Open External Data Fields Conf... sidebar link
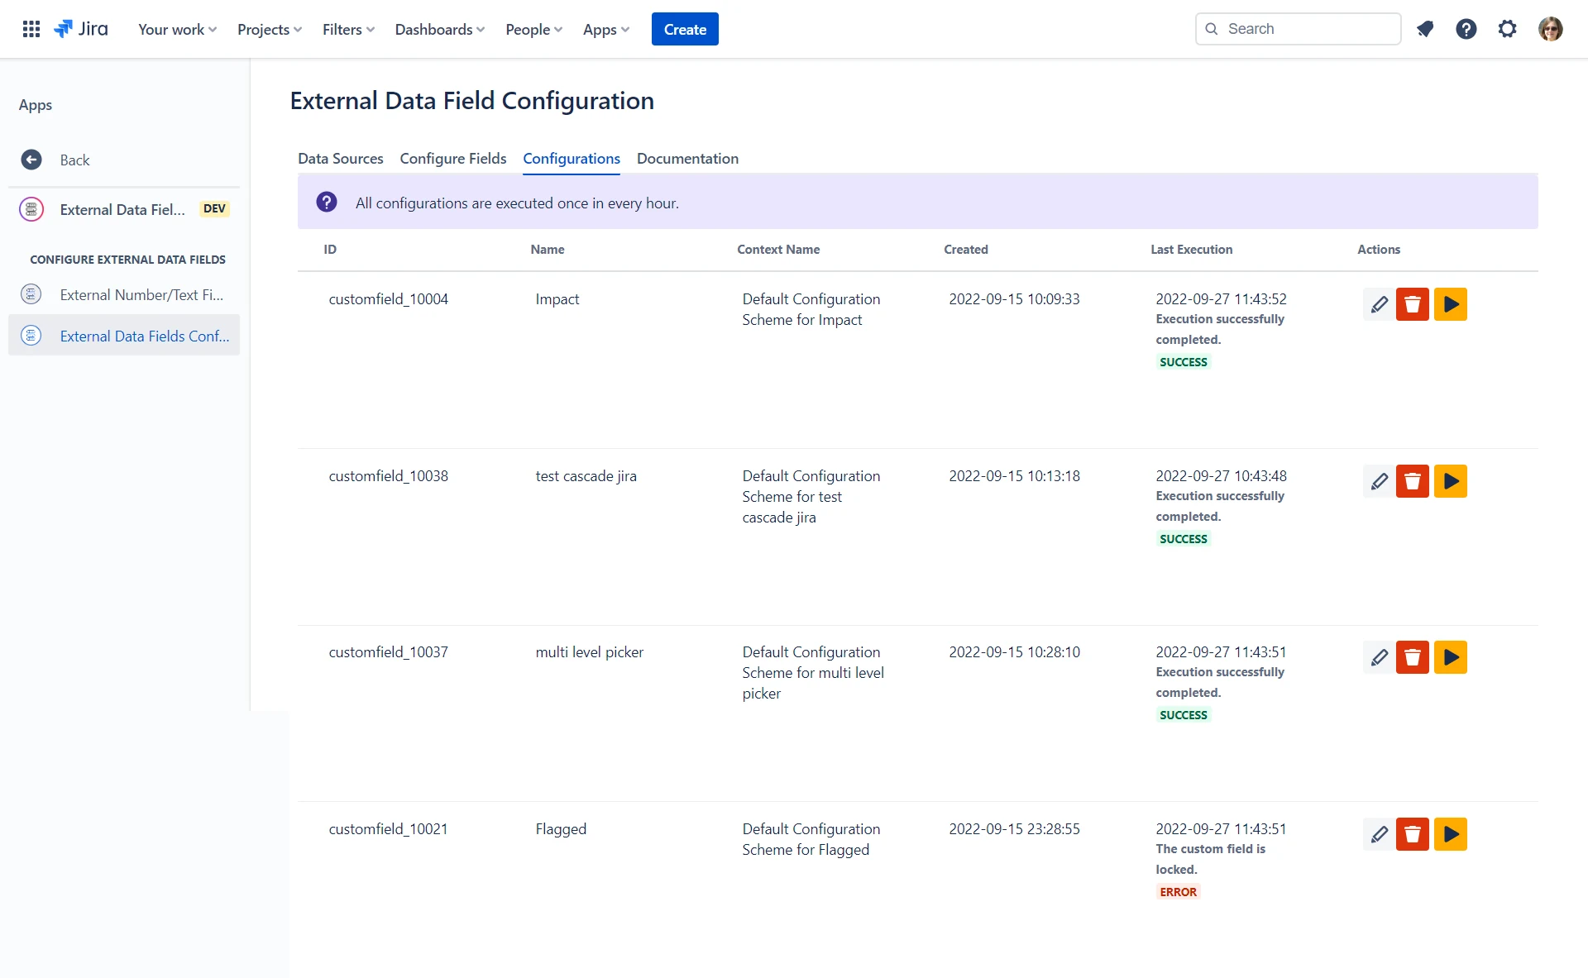This screenshot has height=978, width=1588. (124, 336)
